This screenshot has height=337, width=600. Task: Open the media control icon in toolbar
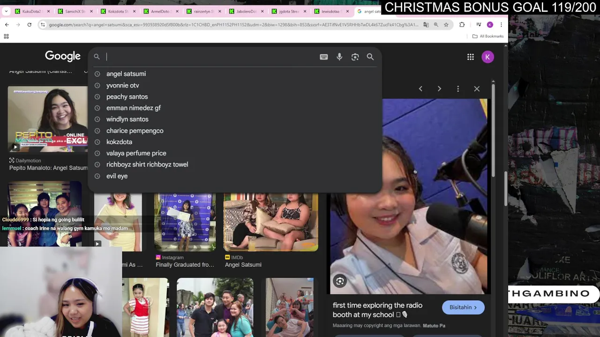479,24
